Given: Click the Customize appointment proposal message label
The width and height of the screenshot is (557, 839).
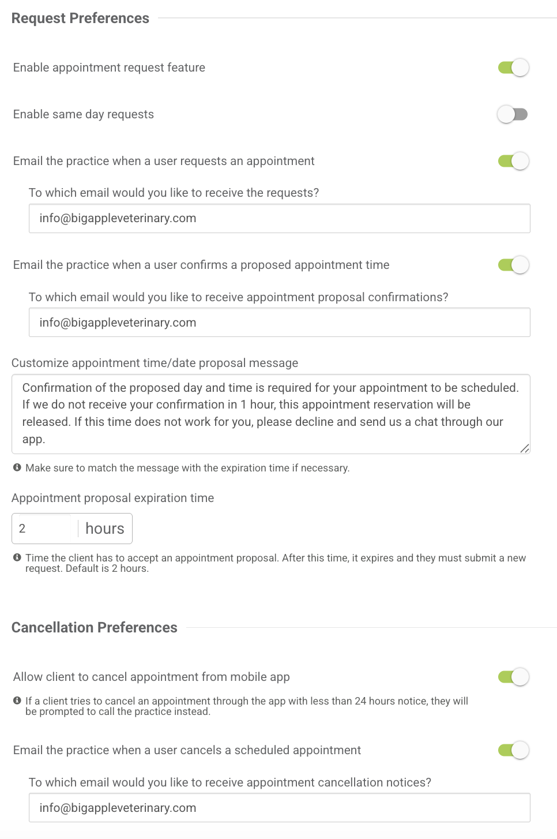Looking at the screenshot, I should (155, 363).
